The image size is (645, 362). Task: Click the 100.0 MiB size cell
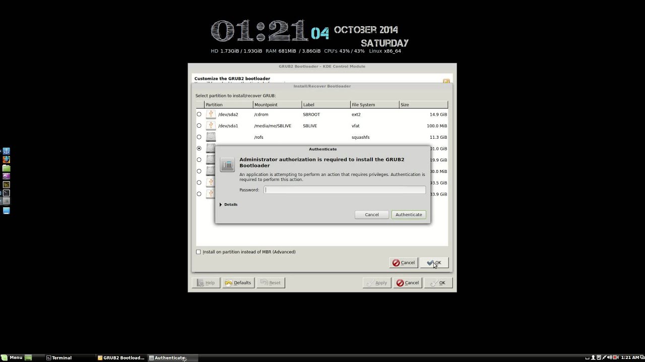click(x=437, y=126)
